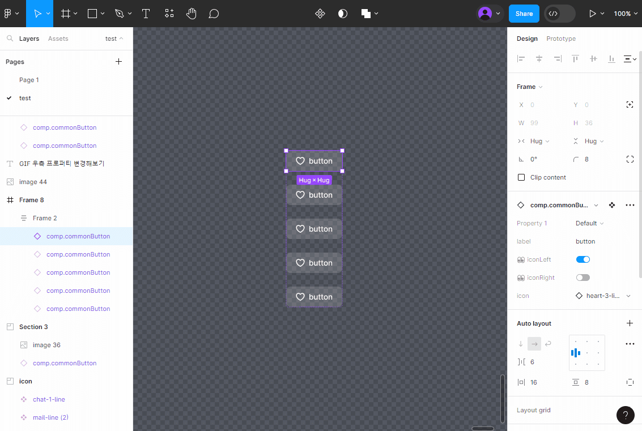This screenshot has width=642, height=431.
Task: Click the Mask contrast icon
Action: click(343, 14)
